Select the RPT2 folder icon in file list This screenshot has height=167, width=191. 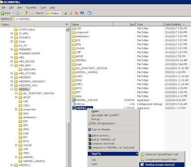[74, 88]
